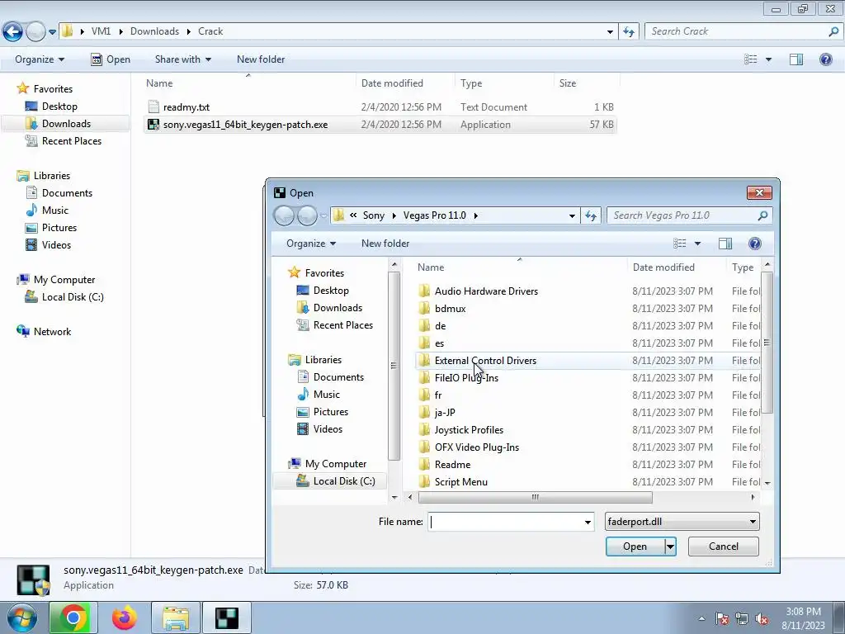Click the Open dialog horizontal scrollbar
Image resolution: width=845 pixels, height=634 pixels.
pos(535,497)
